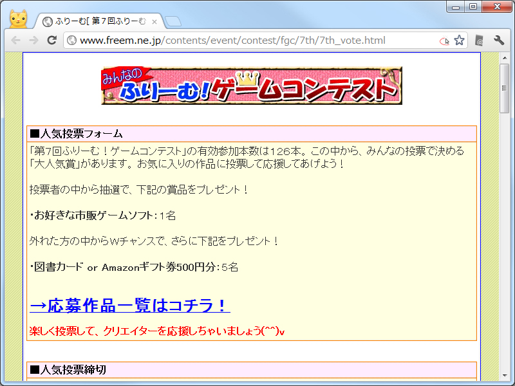Click the red gesture-trail icon in the address bar

[444, 40]
